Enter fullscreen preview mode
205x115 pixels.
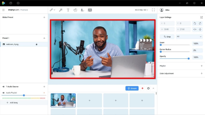153,10
